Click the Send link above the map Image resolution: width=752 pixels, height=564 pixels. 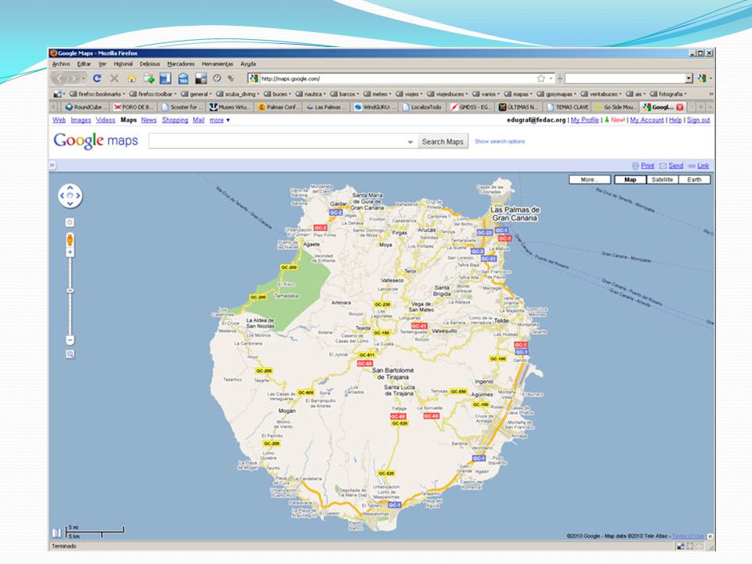coord(676,165)
